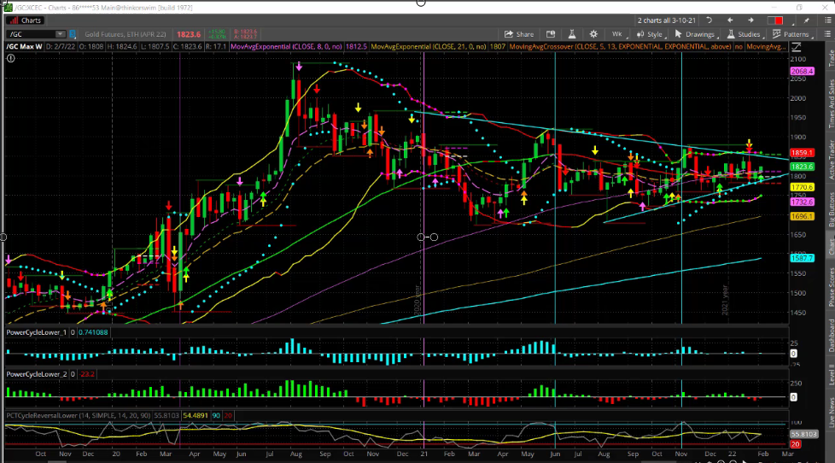Click the /GC Max W chart label

pos(25,47)
